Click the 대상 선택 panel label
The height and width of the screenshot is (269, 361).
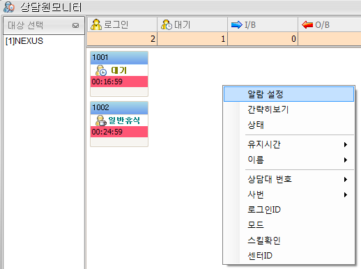pyautogui.click(x=25, y=25)
